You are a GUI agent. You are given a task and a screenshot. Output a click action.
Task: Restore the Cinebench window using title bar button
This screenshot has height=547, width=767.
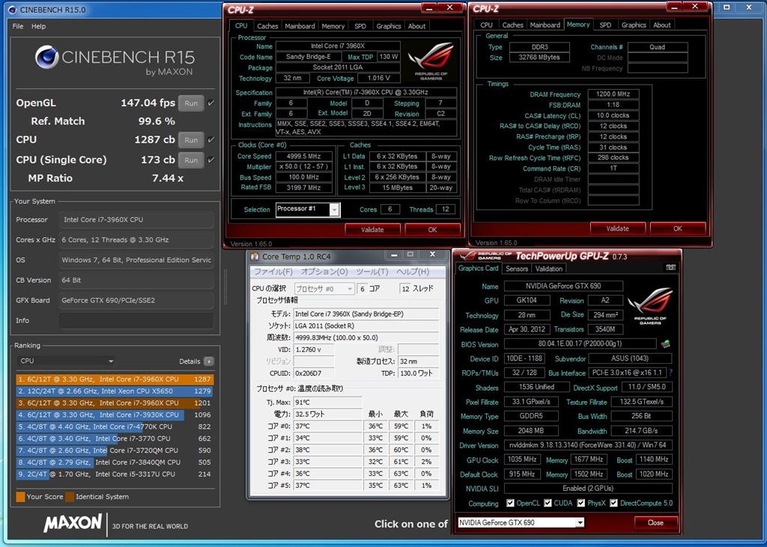tap(727, 7)
